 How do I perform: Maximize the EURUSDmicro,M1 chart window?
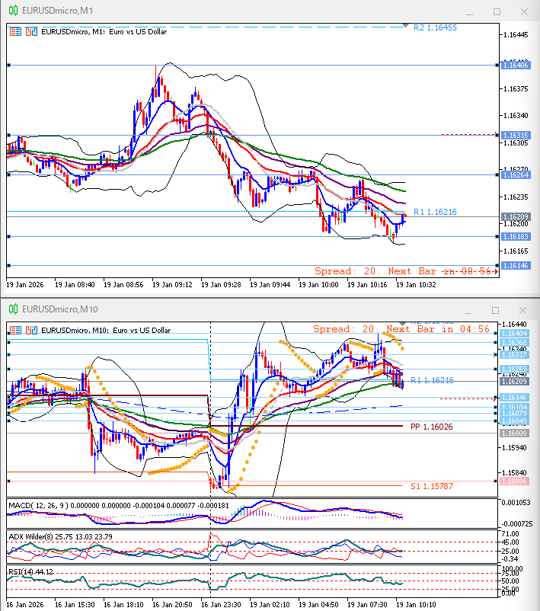click(497, 11)
